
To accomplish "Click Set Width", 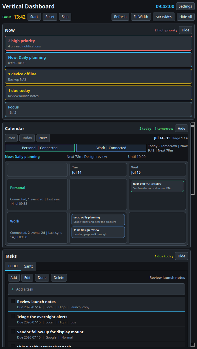I will click(164, 17).
